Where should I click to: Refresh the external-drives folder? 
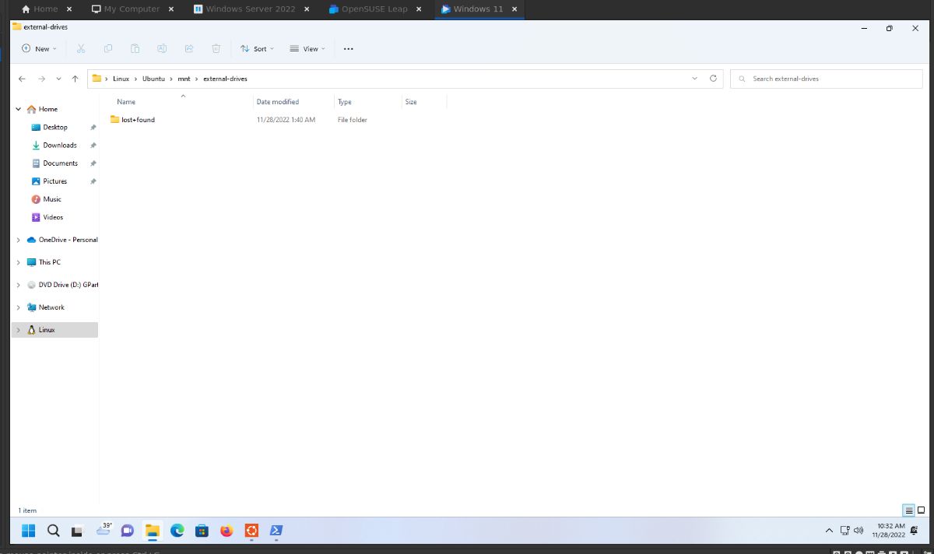(x=713, y=78)
